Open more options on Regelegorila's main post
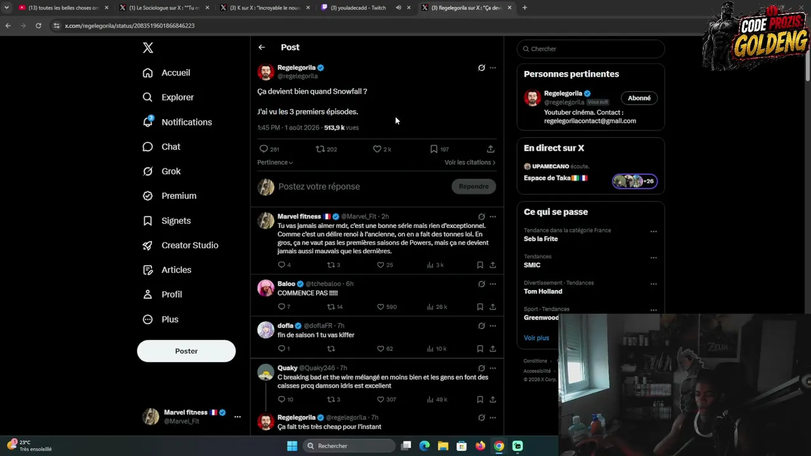Image resolution: width=811 pixels, height=456 pixels. (493, 68)
